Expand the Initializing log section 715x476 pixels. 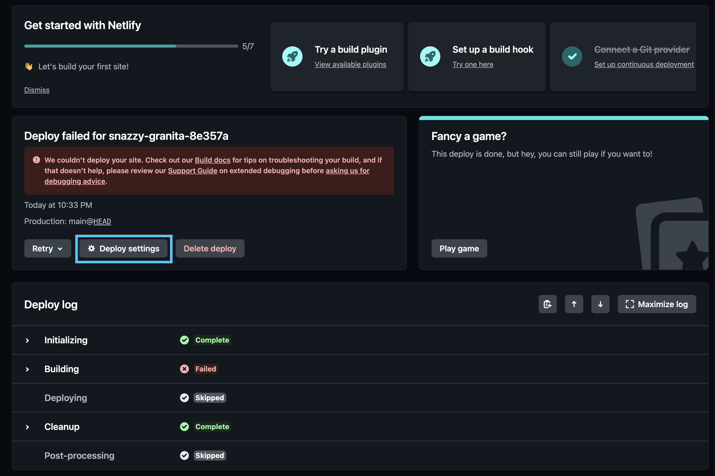coord(27,340)
